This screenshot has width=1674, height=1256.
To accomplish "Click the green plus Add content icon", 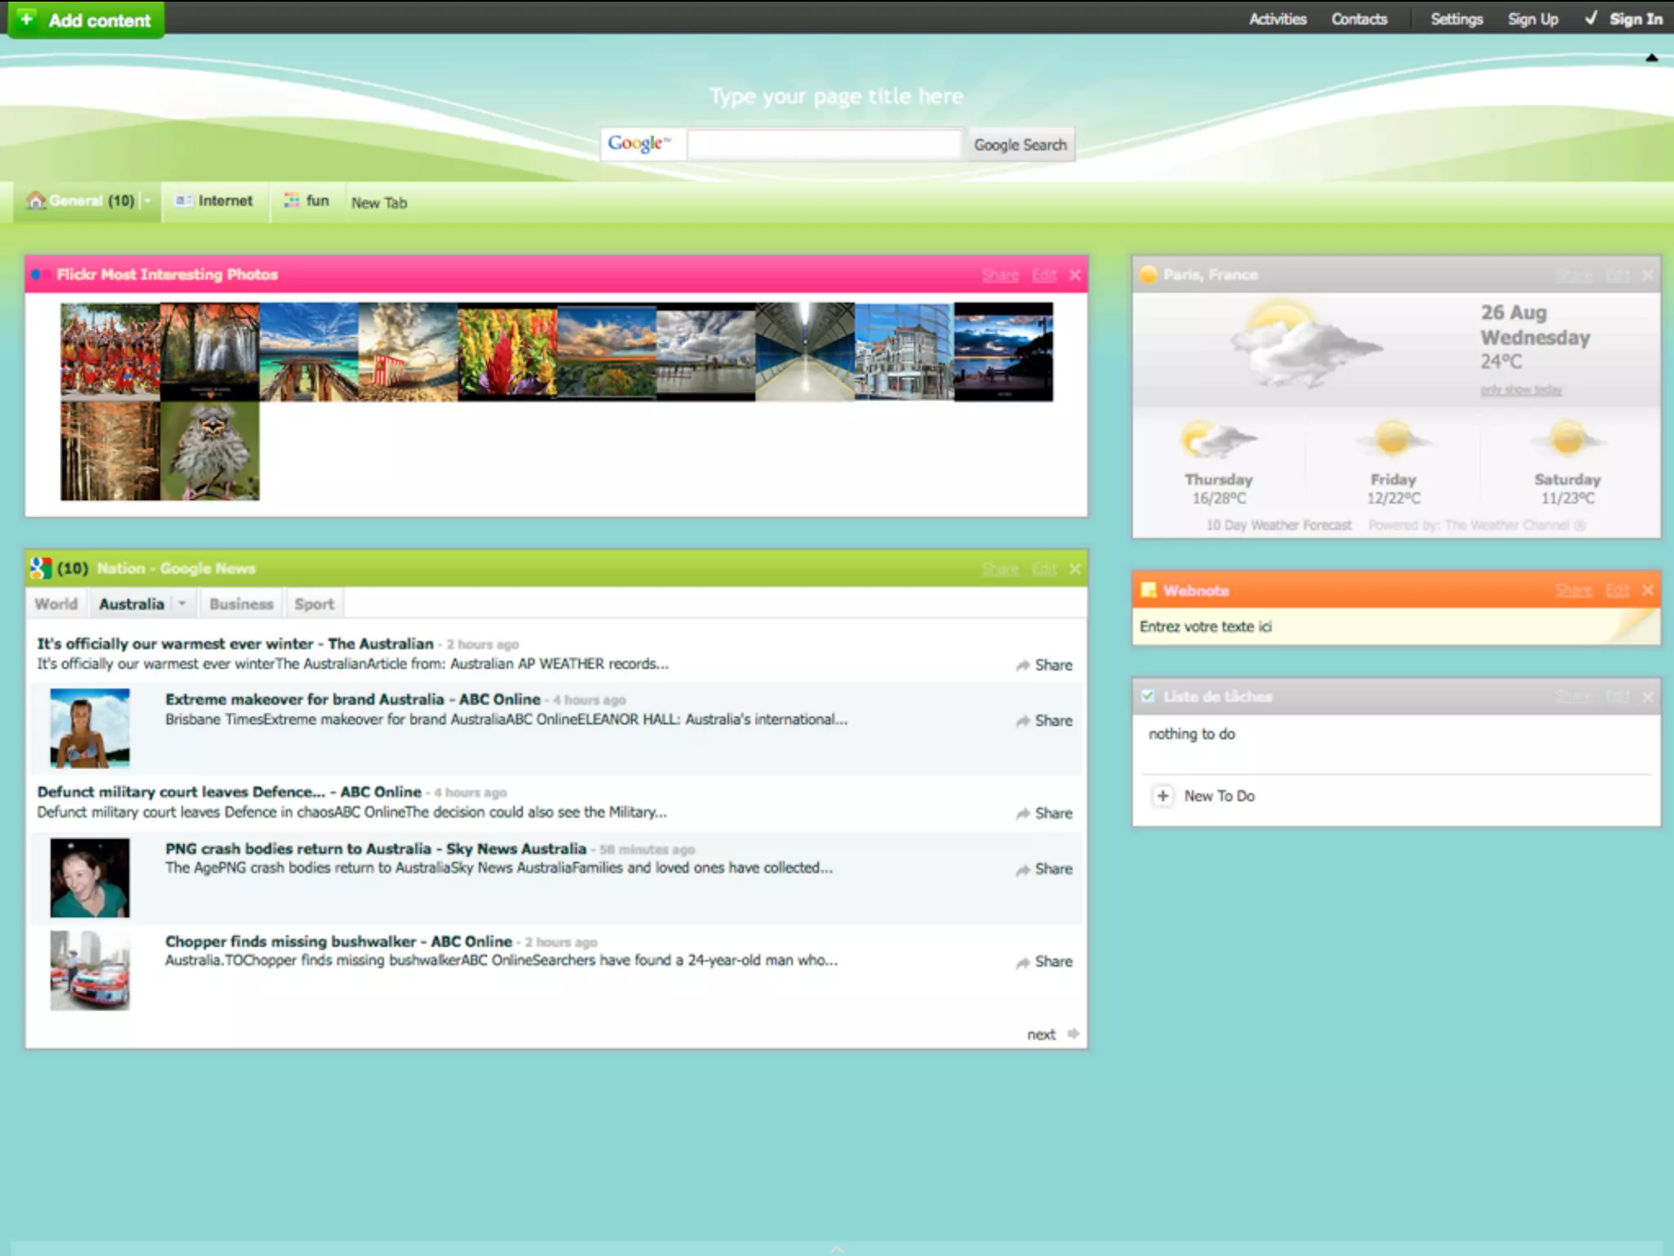I will point(26,19).
